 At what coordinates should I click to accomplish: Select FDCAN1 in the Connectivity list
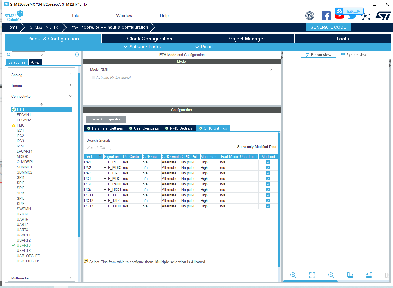pos(24,115)
